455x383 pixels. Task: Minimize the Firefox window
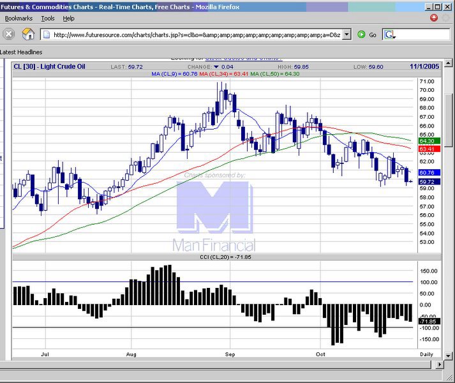429,7
